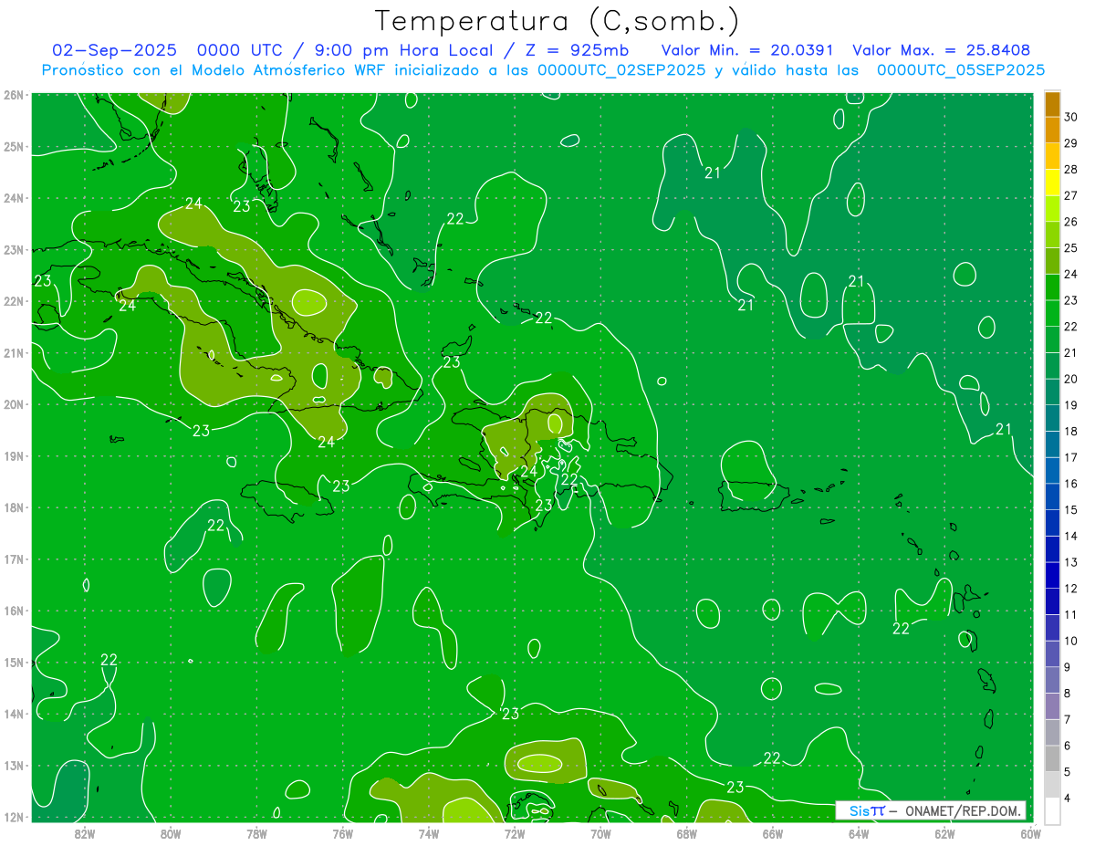Click the number 11 on the color legend
Screen dimensions: 1095x846
click(x=1071, y=615)
